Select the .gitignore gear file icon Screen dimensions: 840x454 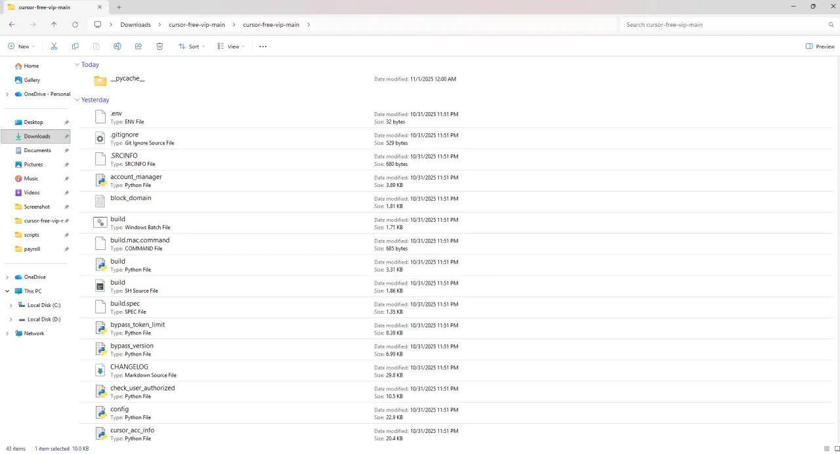tap(100, 138)
